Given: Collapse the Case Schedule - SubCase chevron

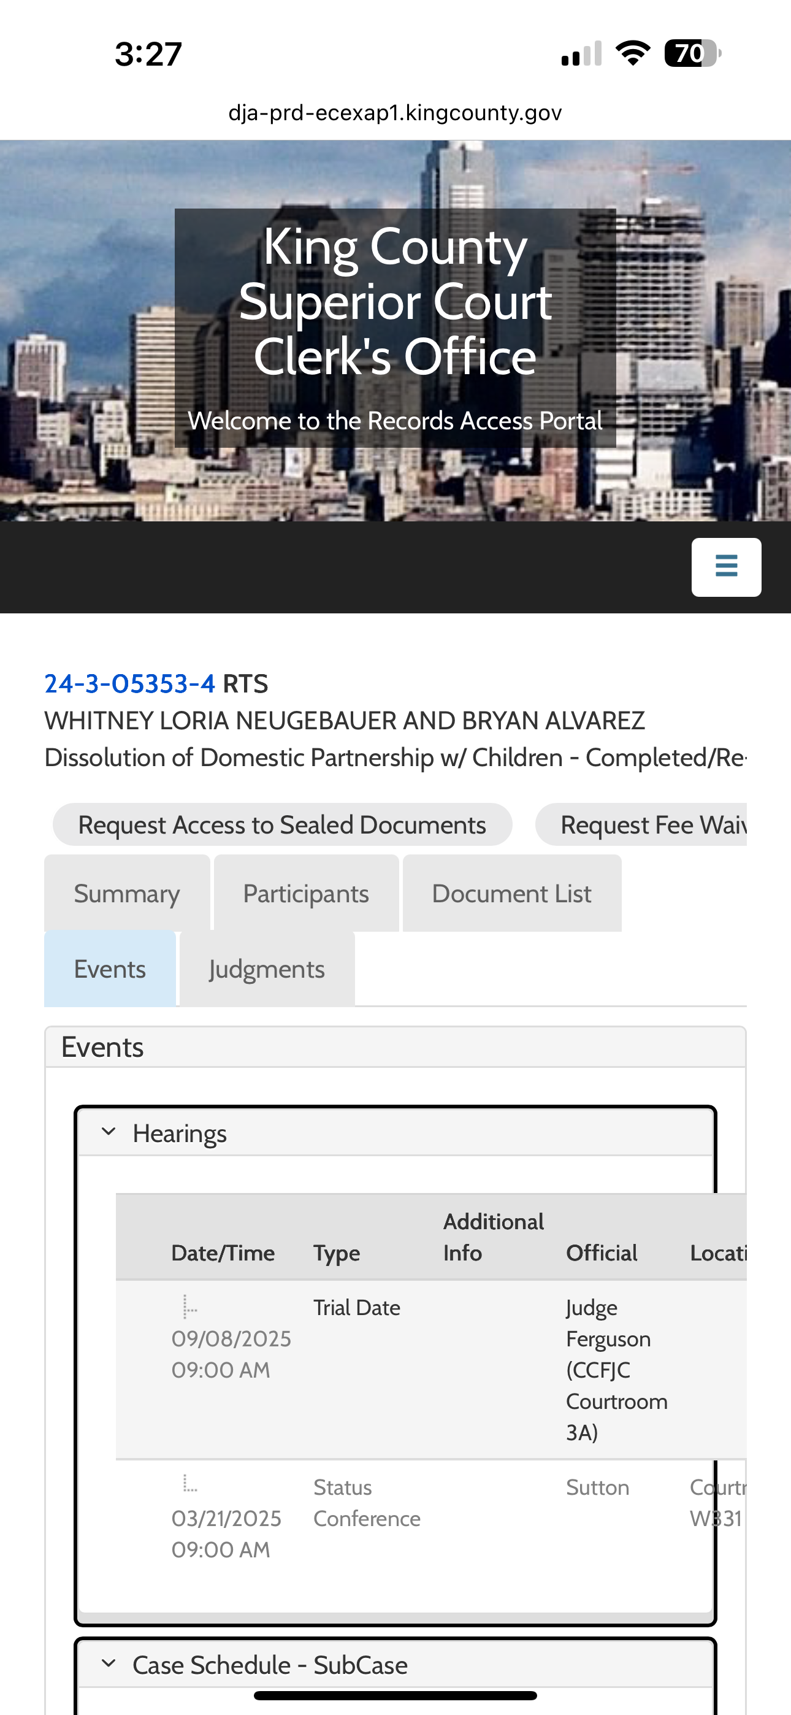Looking at the screenshot, I should point(109,1663).
